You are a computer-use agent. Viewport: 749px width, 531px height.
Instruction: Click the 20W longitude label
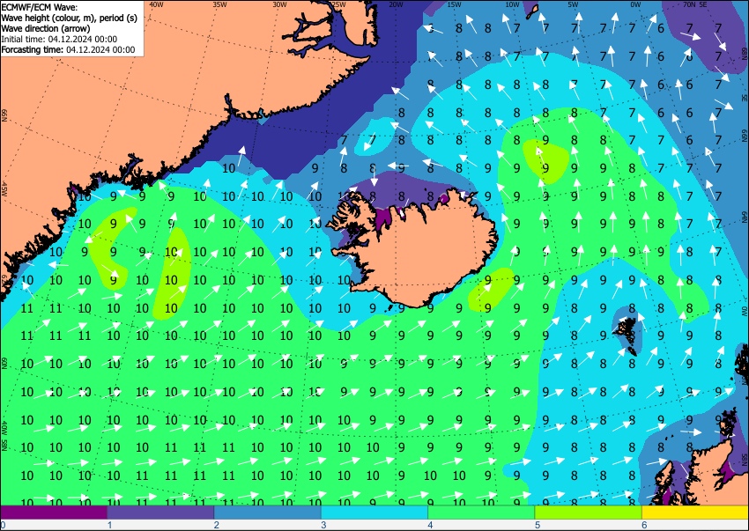click(x=396, y=4)
